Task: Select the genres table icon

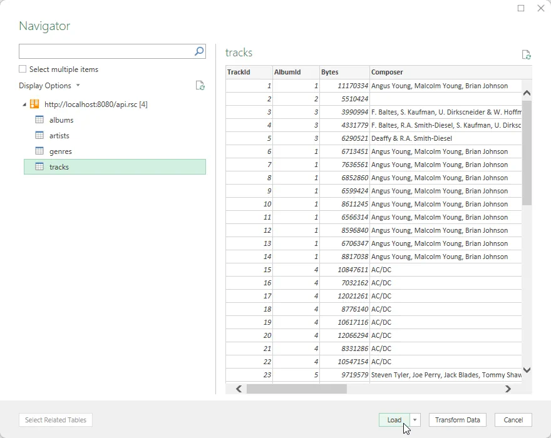Action: [x=39, y=151]
